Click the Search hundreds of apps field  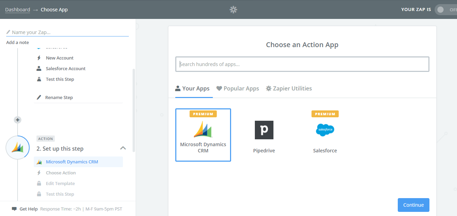pos(302,64)
